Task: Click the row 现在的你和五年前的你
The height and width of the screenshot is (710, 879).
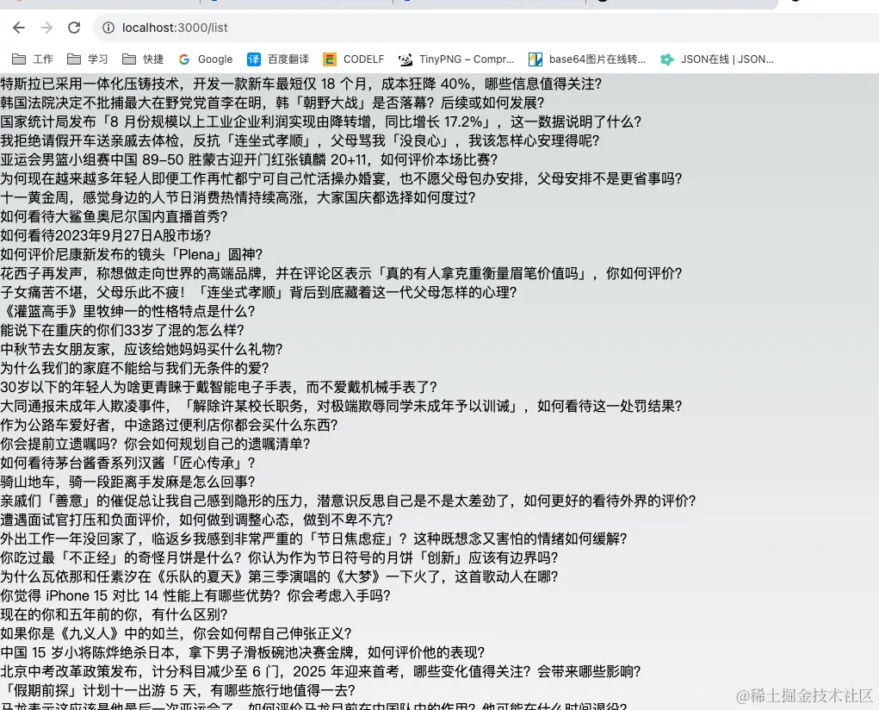Action: [114, 615]
